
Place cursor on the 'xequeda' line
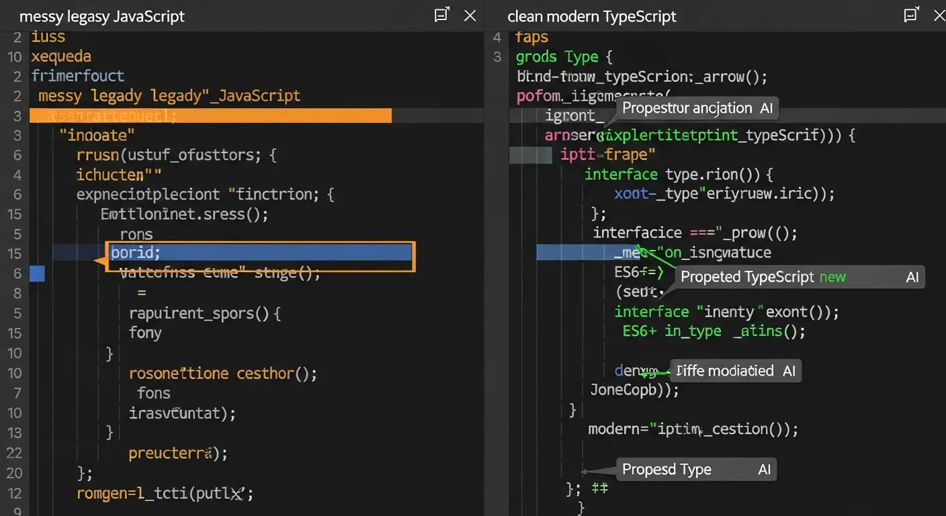61,56
